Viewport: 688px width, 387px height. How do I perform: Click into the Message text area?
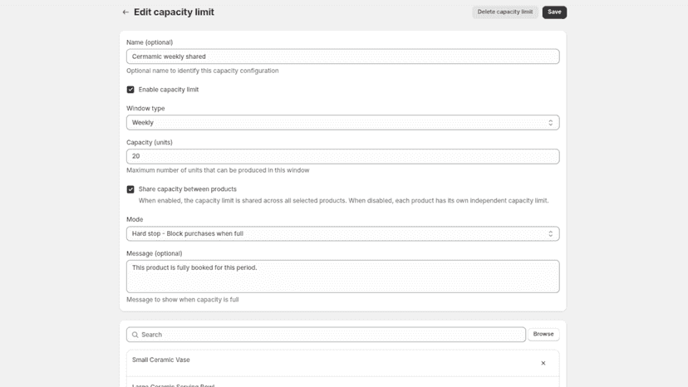pyautogui.click(x=342, y=277)
